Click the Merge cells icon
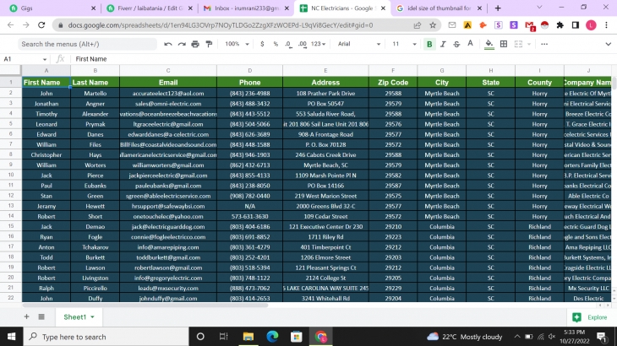This screenshot has height=346, width=617. (518, 44)
